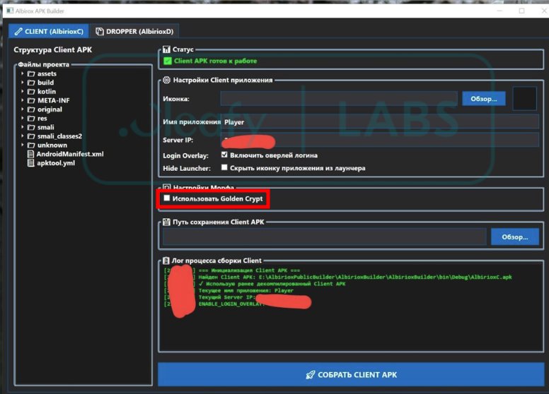
Task: Expand the unknown folder arrow
Action: [23, 145]
